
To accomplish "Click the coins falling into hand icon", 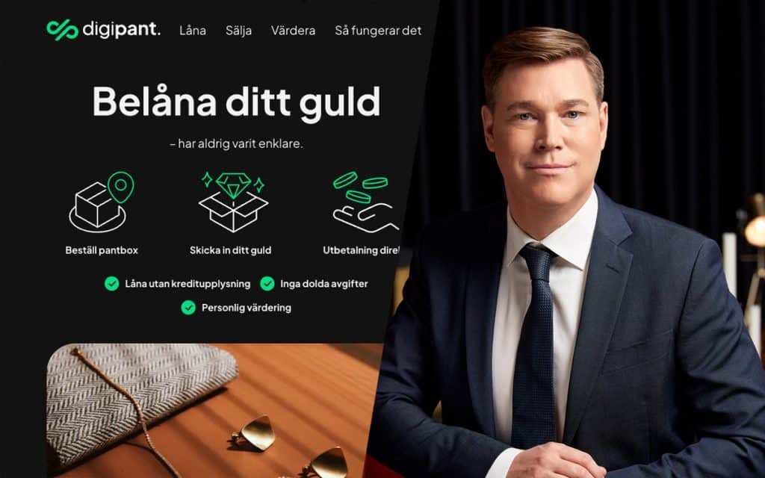I will [365, 202].
